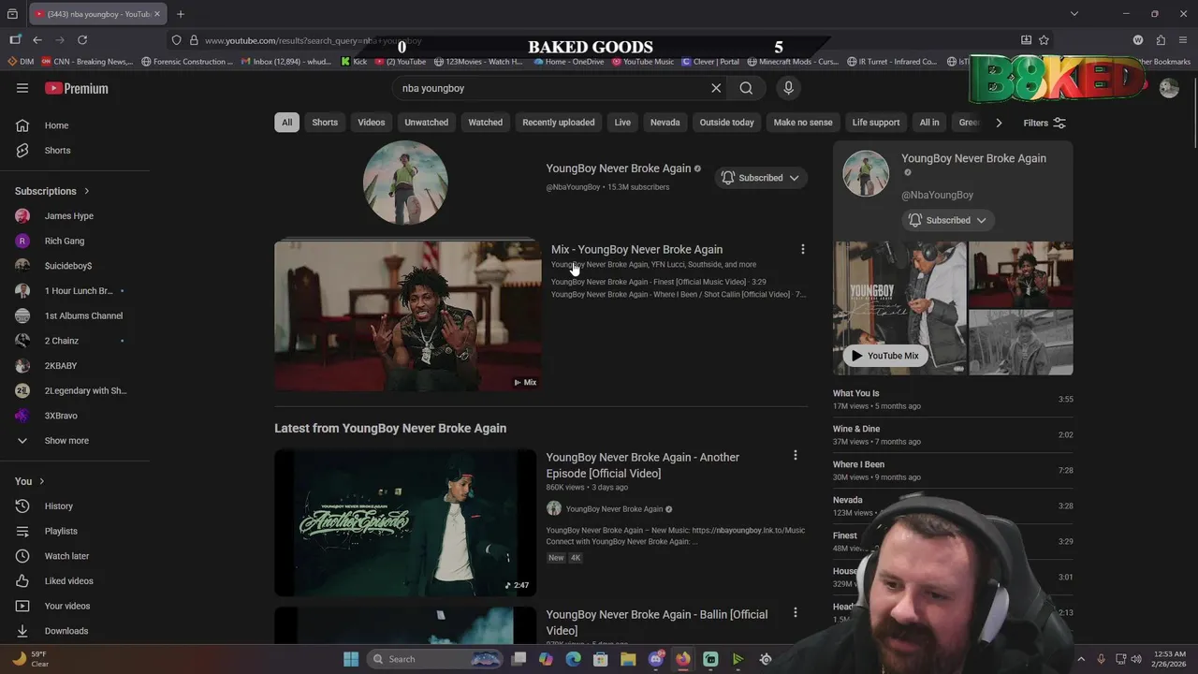Select the Shorts filter chip
Viewport: 1198px width, 674px height.
[x=325, y=123]
